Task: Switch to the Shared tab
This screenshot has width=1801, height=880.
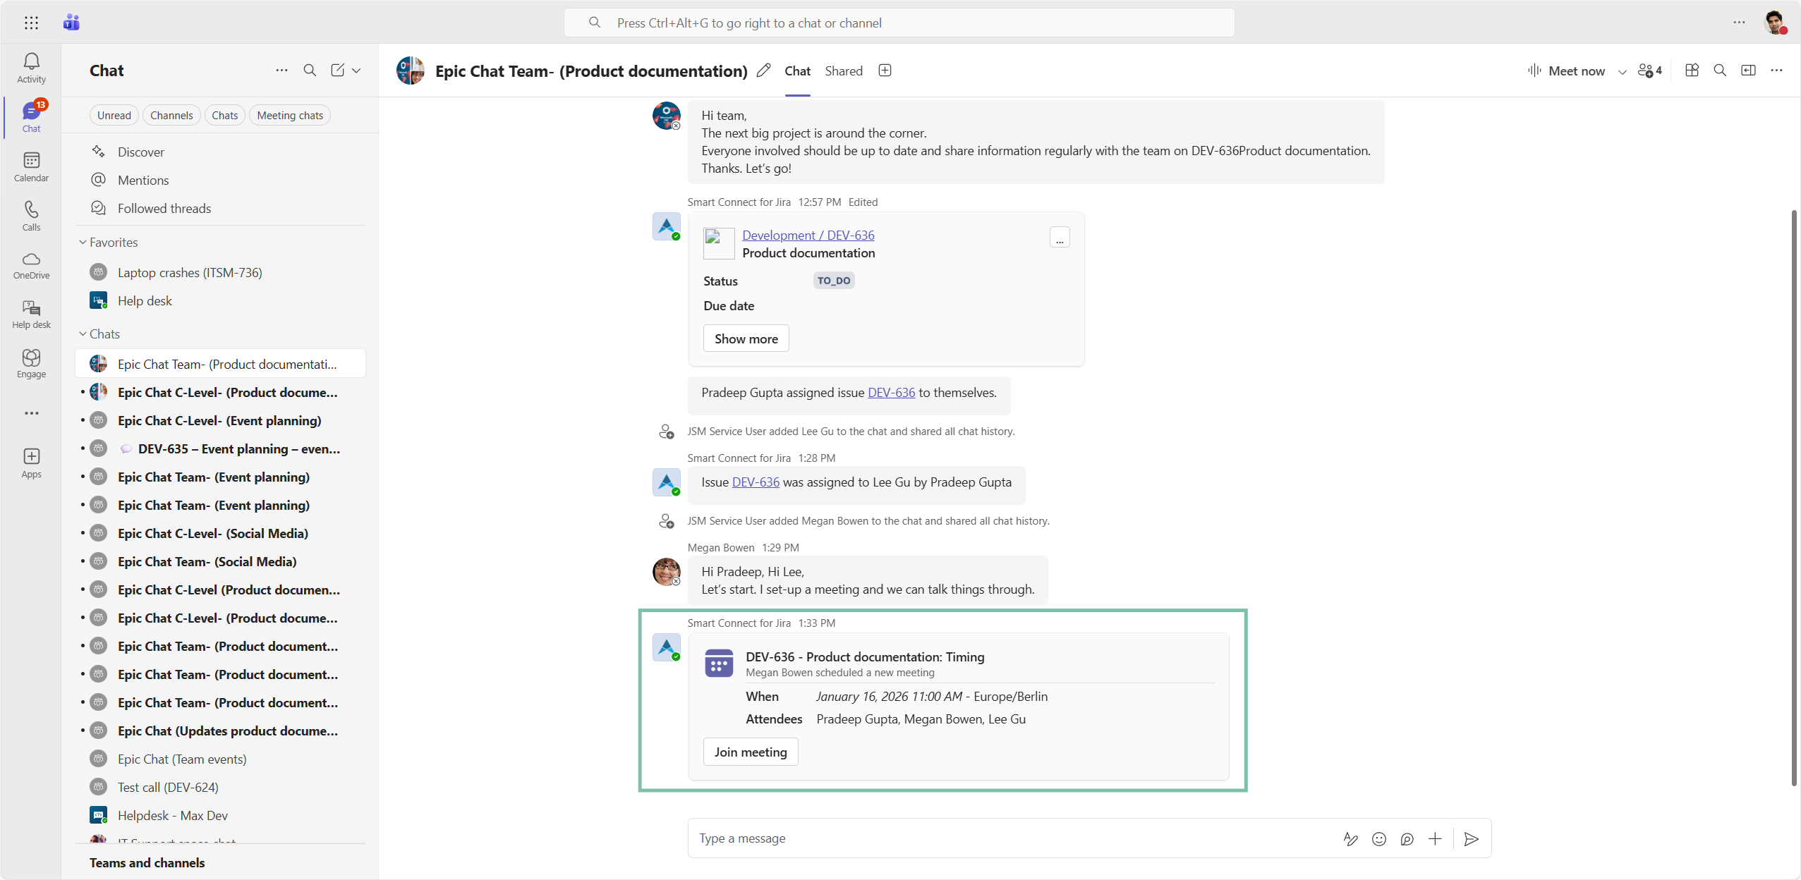Action: coord(843,71)
